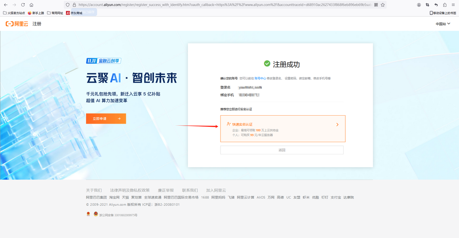
Task: Go back with the browser arrow
Action: point(5,5)
